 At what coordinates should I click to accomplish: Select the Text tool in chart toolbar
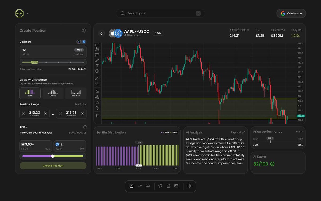pyautogui.click(x=97, y=66)
